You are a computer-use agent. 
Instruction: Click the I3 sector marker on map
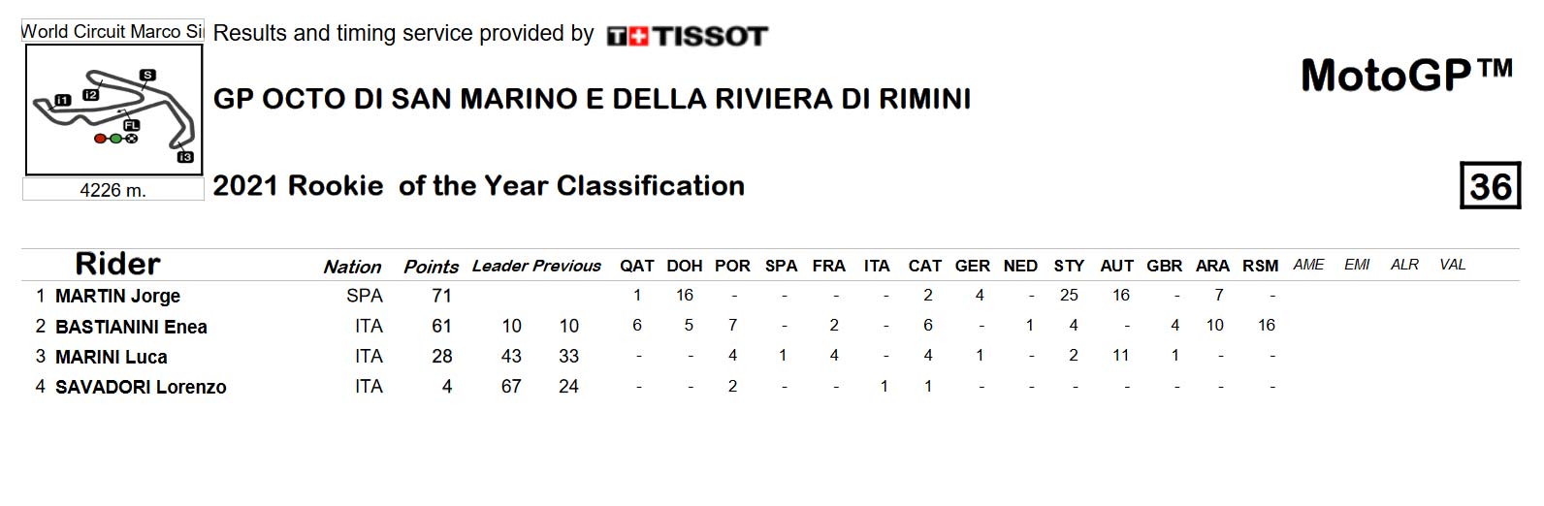[185, 157]
